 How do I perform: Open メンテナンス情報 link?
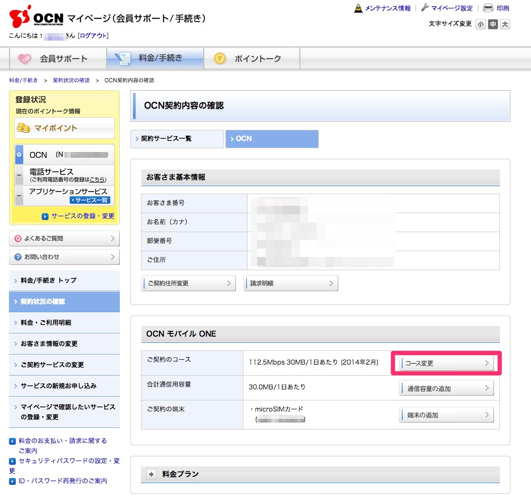click(388, 8)
